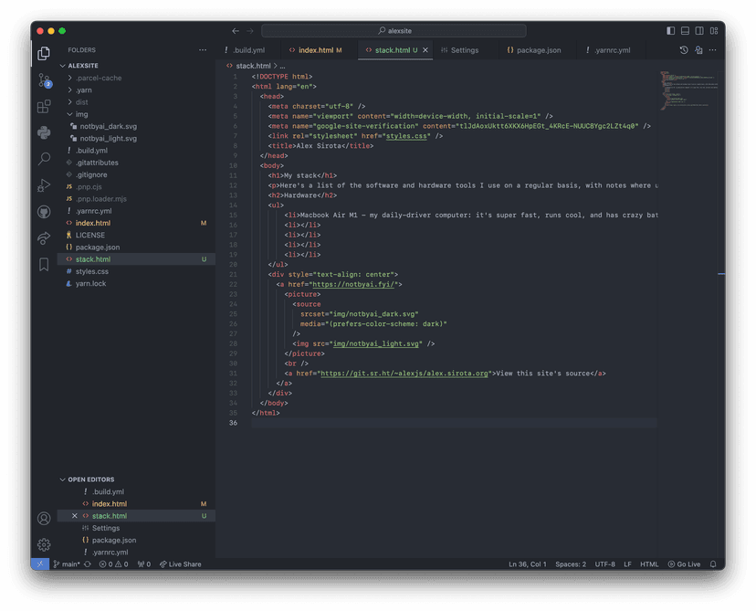Collapse the Open Editors section
This screenshot has height=611, width=756.
[89, 479]
